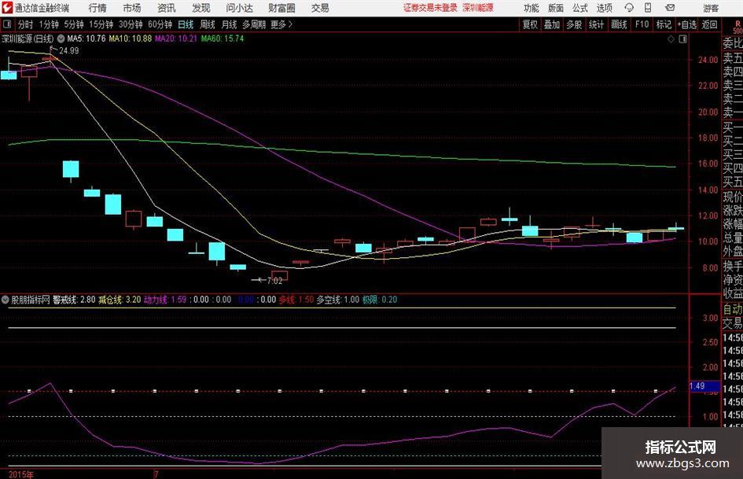
Task: Expand MA indicator settings next to 深圳能源(日线)
Action: (x=61, y=39)
